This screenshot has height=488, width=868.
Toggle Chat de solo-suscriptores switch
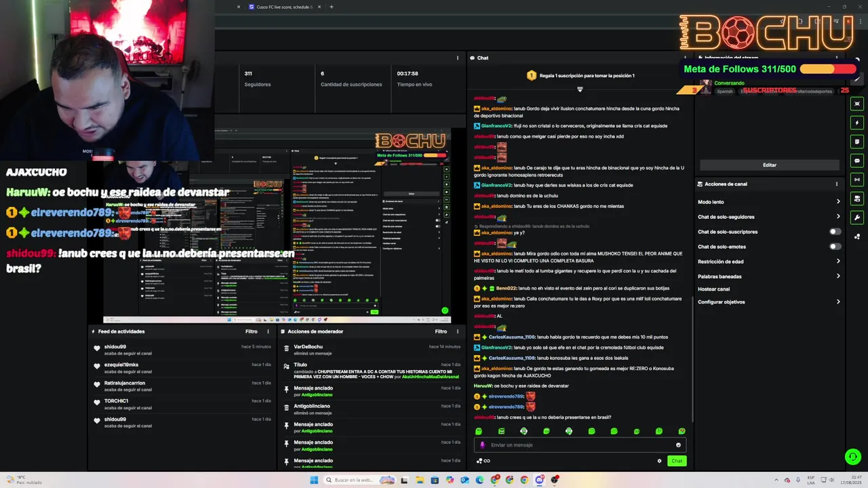click(835, 232)
